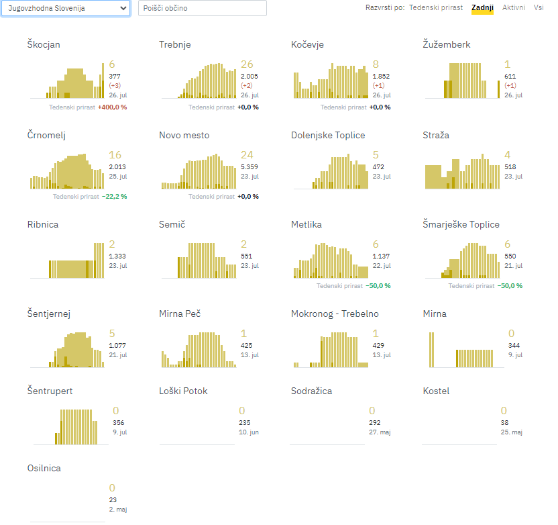Viewport: 558px width, 525px height.
Task: Click the Dolenjske Toplice heading
Action: (x=328, y=136)
